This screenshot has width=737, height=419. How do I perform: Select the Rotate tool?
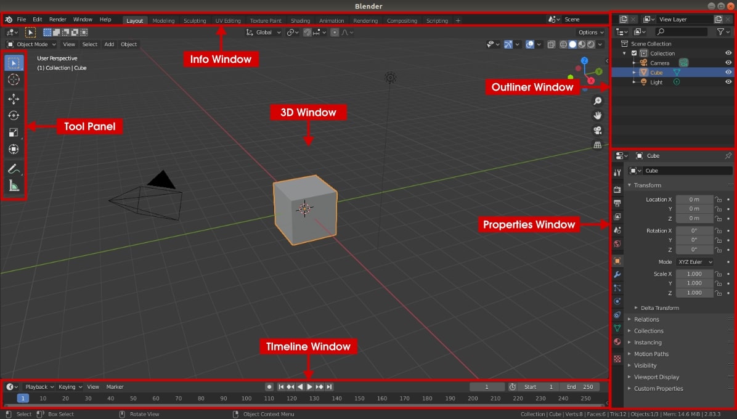pyautogui.click(x=14, y=116)
